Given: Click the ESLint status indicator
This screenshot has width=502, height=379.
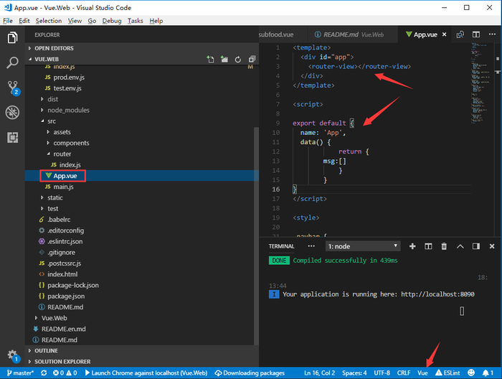Looking at the screenshot, I should pyautogui.click(x=447, y=373).
